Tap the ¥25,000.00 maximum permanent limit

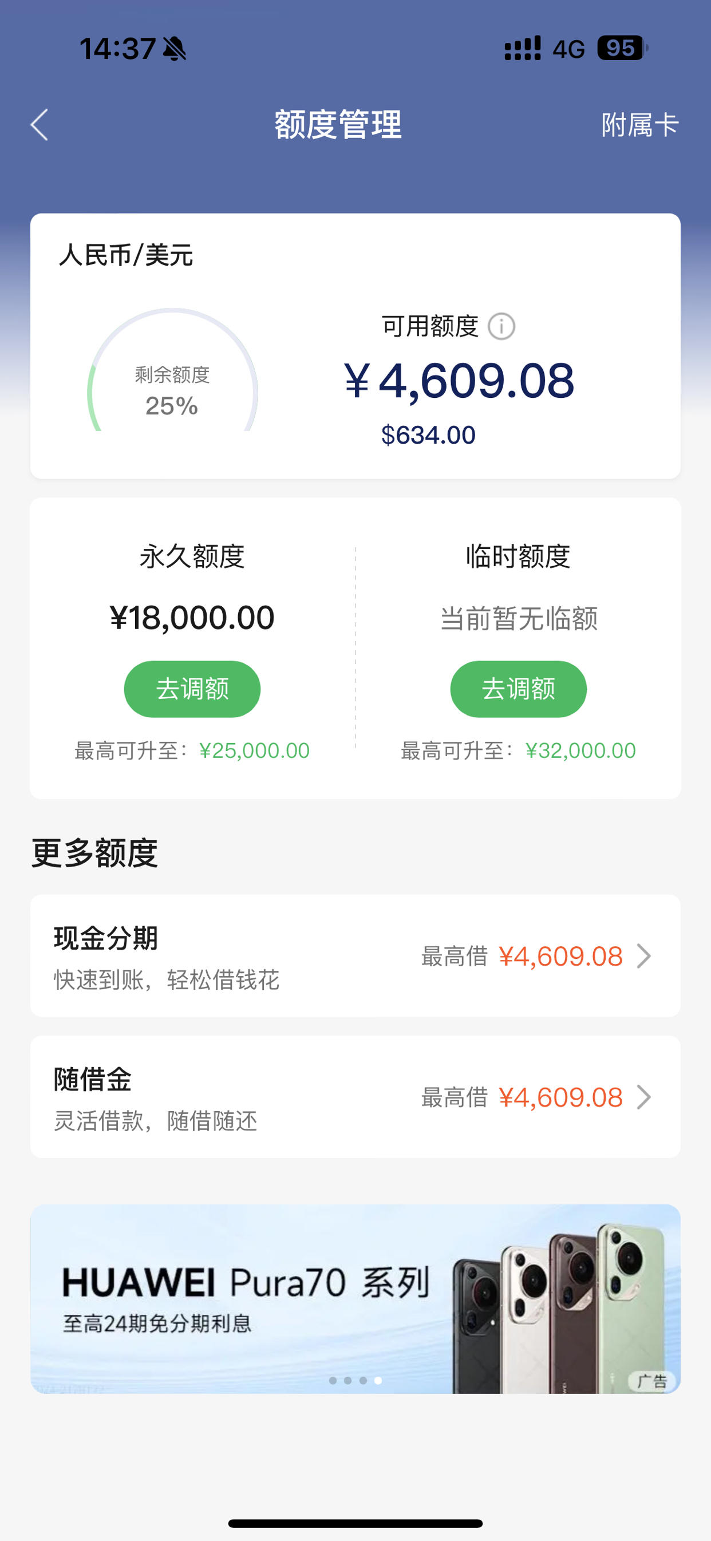tap(254, 750)
